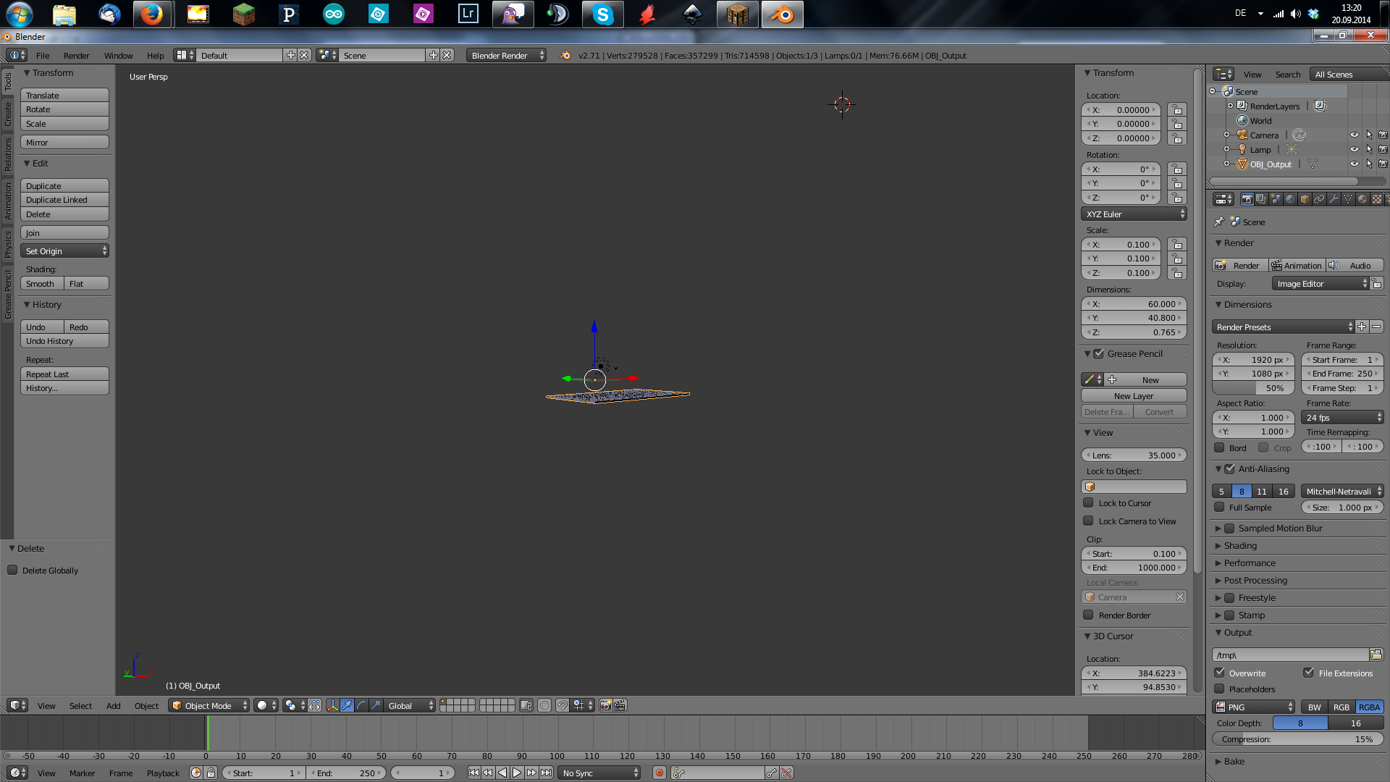
Task: Open the Render Layers properties tab icon
Action: 1261,199
